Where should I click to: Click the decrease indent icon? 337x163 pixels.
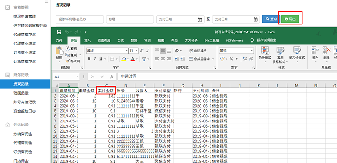[x=177, y=59]
